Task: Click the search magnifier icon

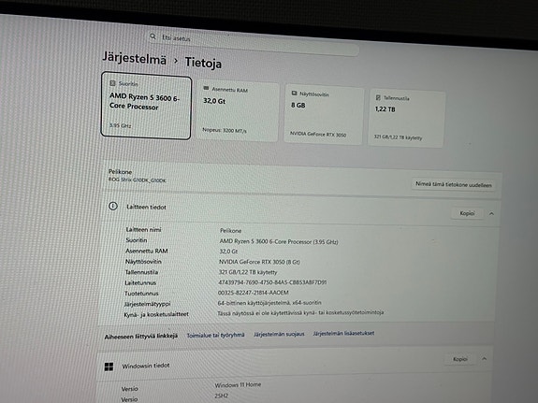Action: pos(153,36)
